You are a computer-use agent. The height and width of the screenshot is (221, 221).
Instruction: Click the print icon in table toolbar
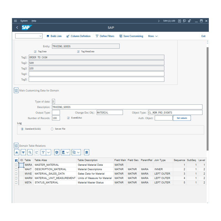coord(57,152)
